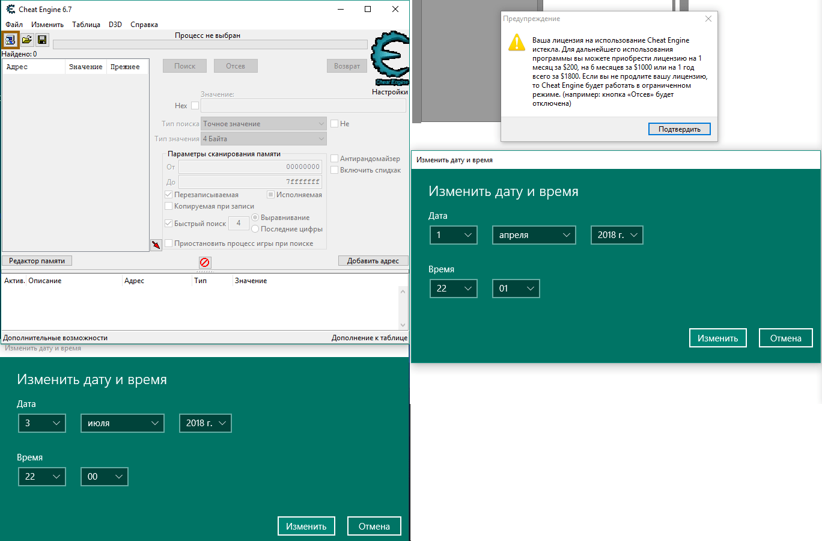This screenshot has height=541, width=822.
Task: Open day dropdown showing 1
Action: 454,235
